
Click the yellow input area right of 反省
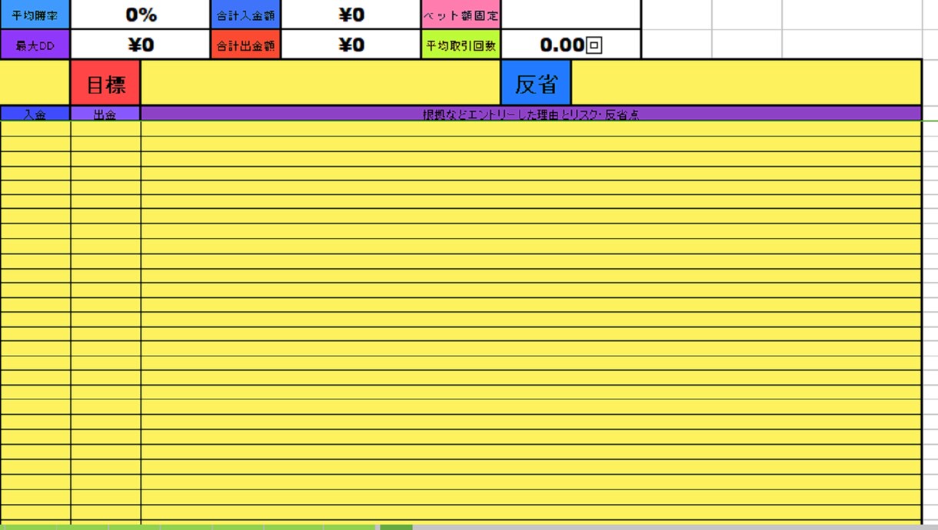[x=746, y=83]
